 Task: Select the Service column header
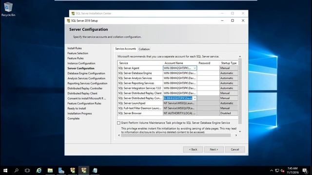[140, 63]
